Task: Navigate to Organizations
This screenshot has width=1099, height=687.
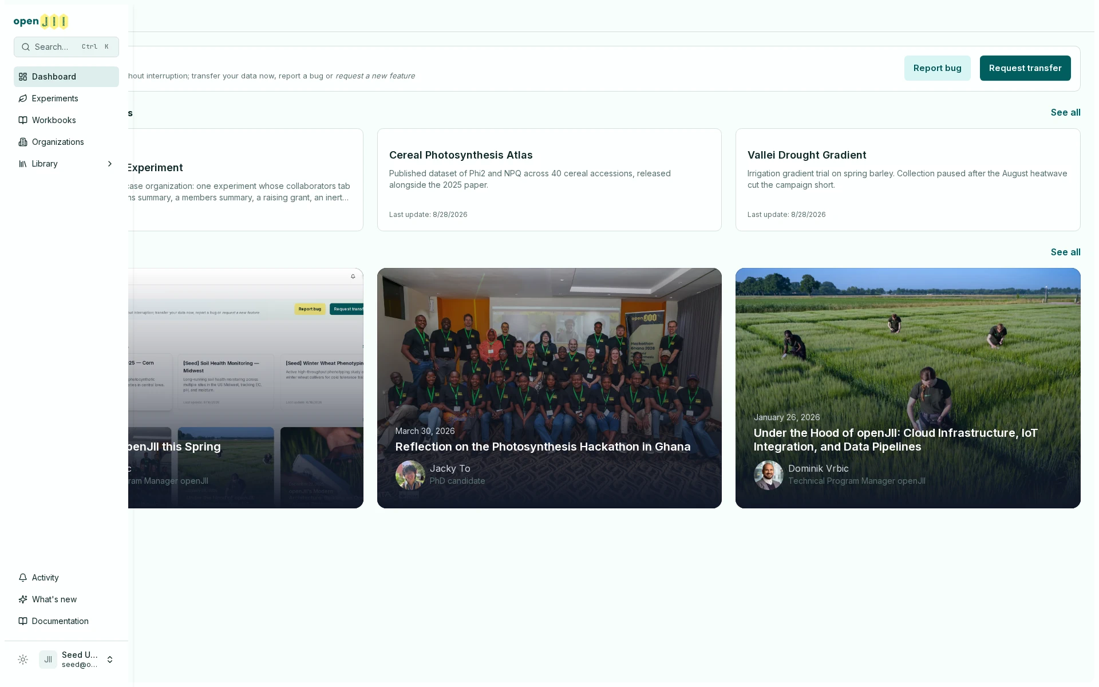Action: click(x=66, y=142)
